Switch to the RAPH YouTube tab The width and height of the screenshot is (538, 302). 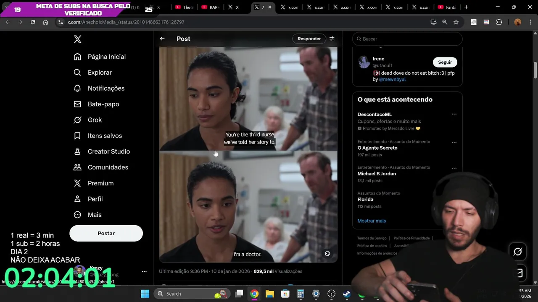[x=210, y=7]
